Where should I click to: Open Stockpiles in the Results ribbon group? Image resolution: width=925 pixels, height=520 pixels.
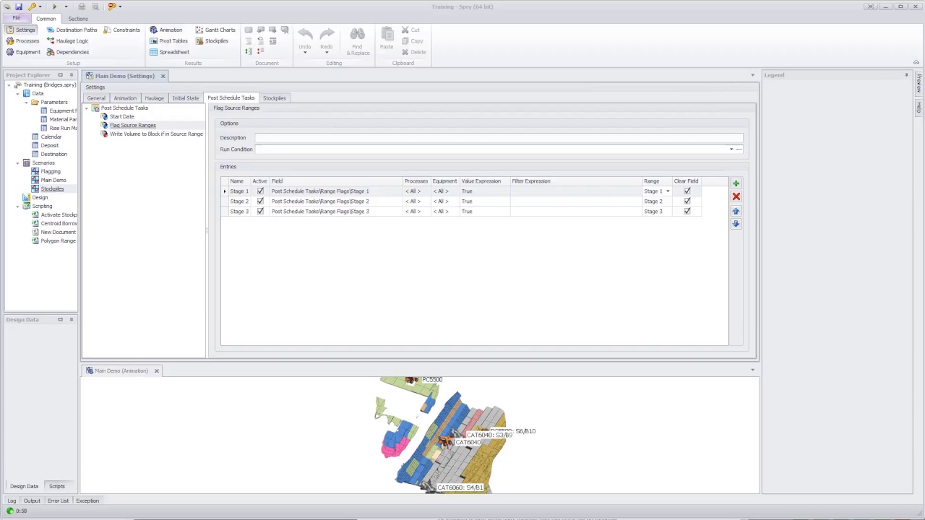tap(212, 41)
